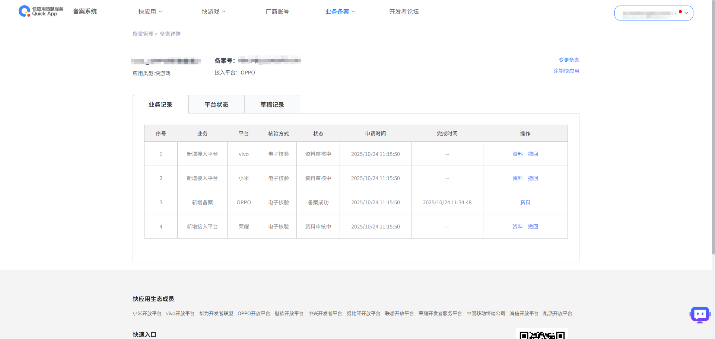Click the QR code image
Viewport: 715px width, 339px height.
point(542,335)
